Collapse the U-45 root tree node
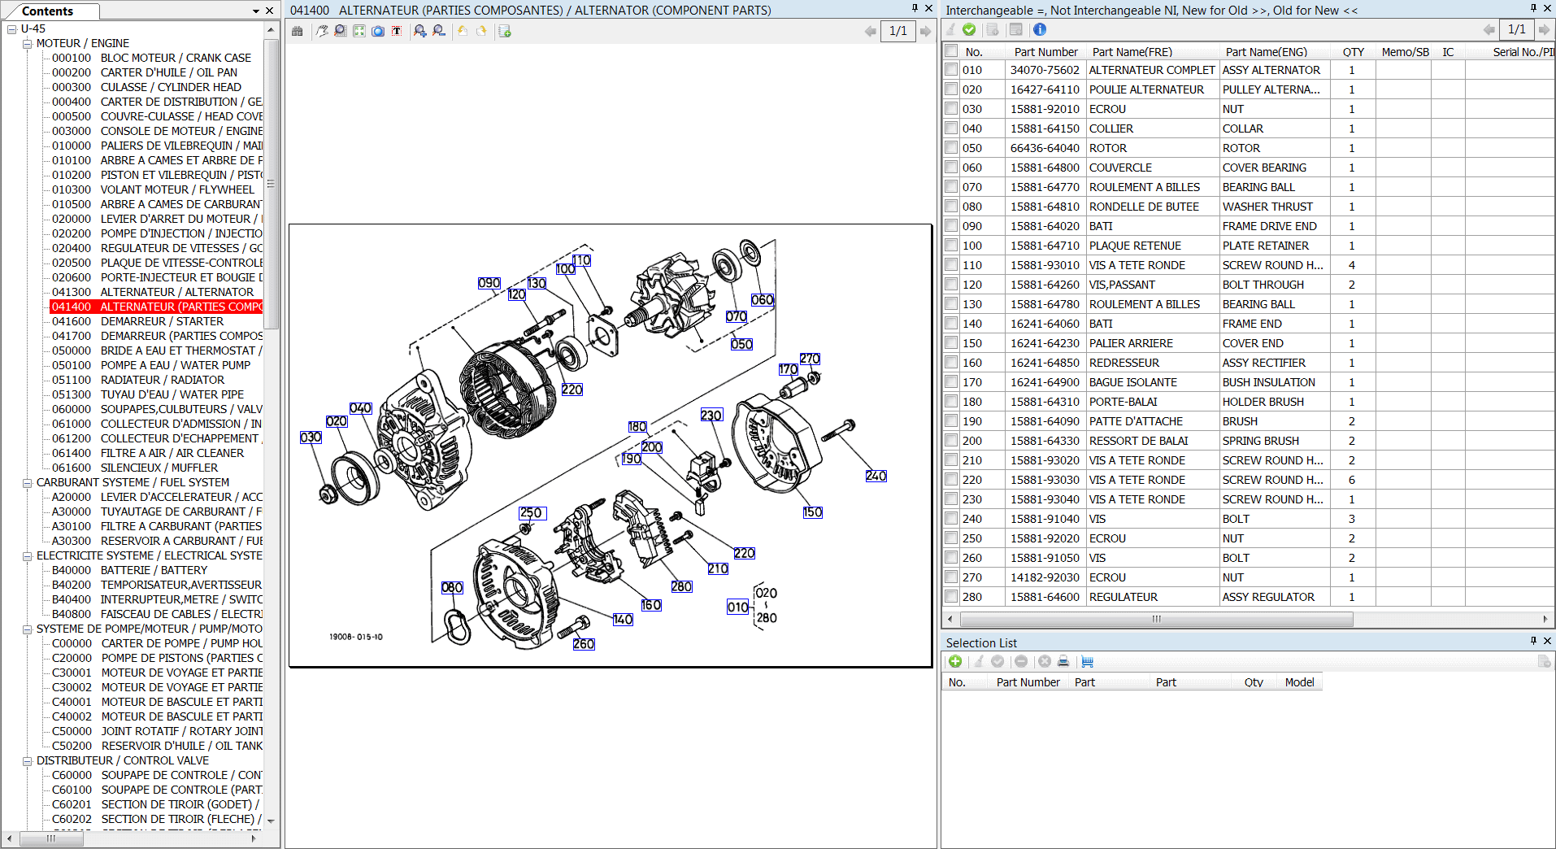 pos(12,29)
